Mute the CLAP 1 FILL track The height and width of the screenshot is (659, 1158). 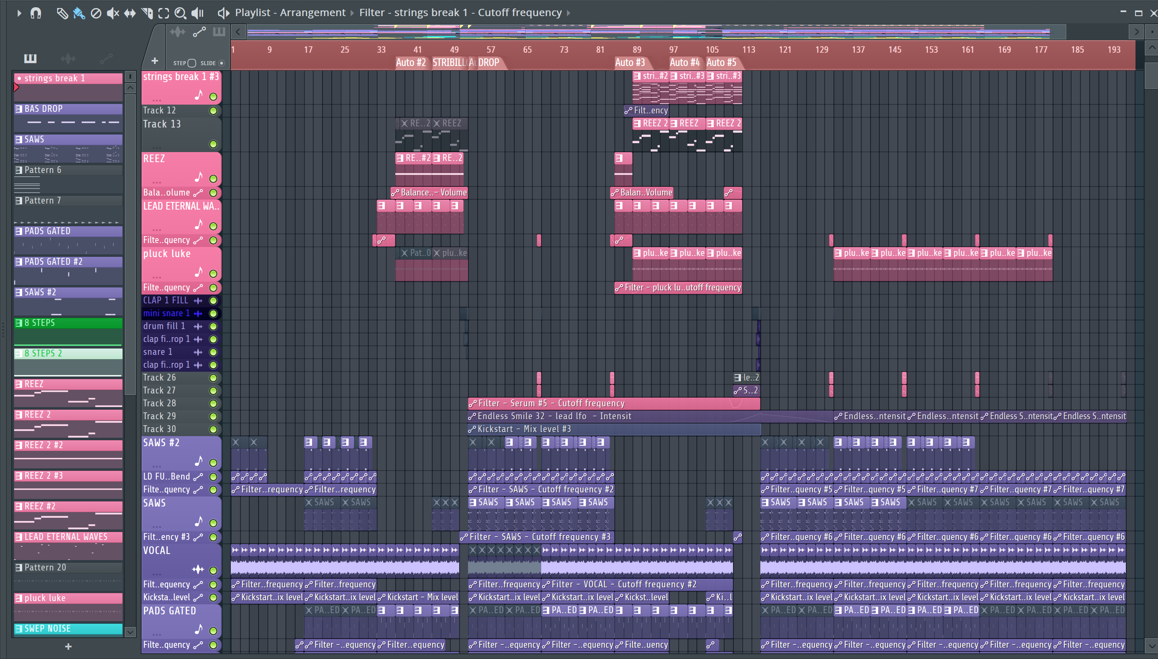click(x=213, y=301)
